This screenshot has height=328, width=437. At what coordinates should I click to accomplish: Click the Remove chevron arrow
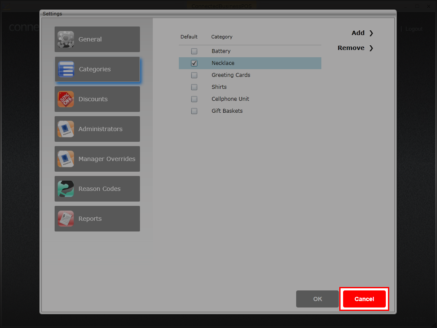pyautogui.click(x=371, y=48)
